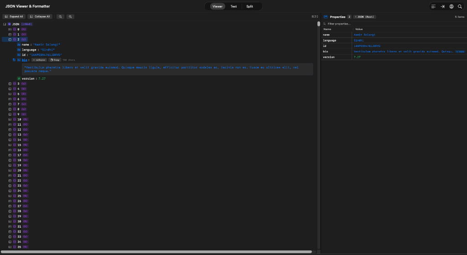Click the Vestibulum pharetra bio text block
The height and width of the screenshot is (255, 467).
[x=168, y=69]
